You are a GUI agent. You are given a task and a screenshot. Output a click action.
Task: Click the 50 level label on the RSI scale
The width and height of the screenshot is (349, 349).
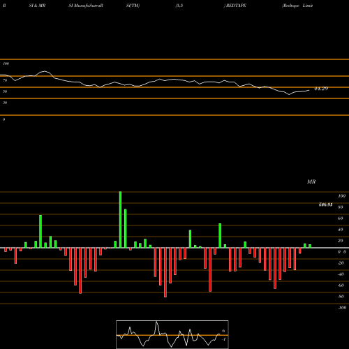point(5,91)
